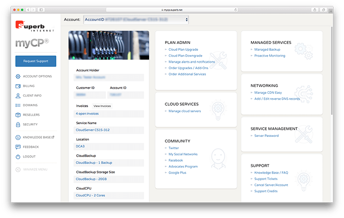Click the page reload icon
The width and height of the screenshot is (344, 218).
click(x=236, y=10)
